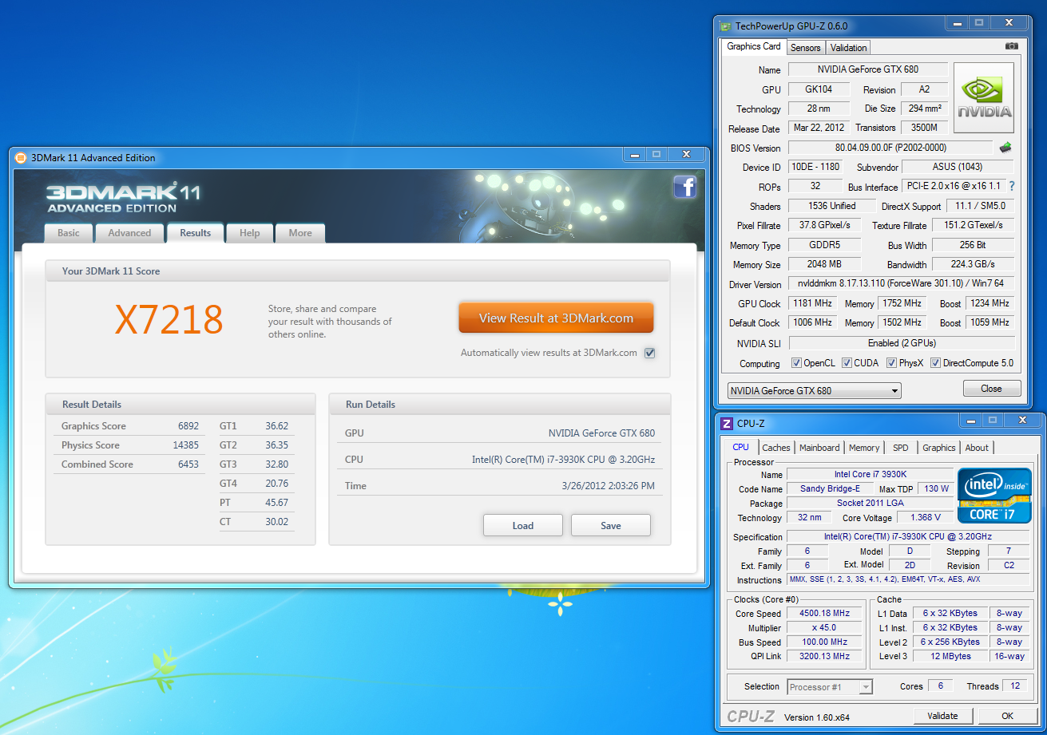Select the Results tab in 3DMark

click(196, 232)
